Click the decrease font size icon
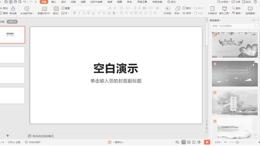This screenshot has height=146, width=260. (115, 8)
